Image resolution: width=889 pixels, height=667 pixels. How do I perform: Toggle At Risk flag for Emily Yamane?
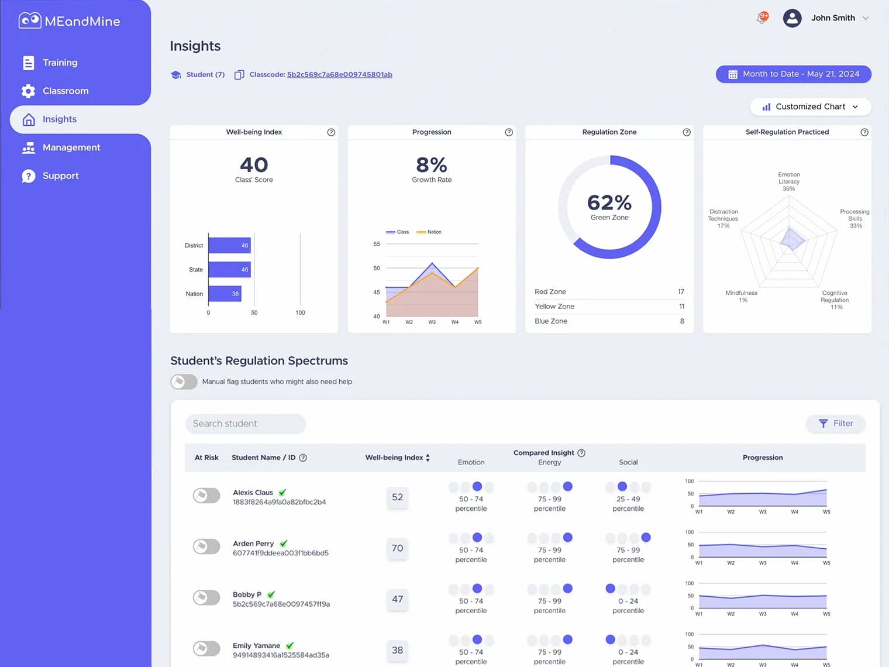coord(206,648)
